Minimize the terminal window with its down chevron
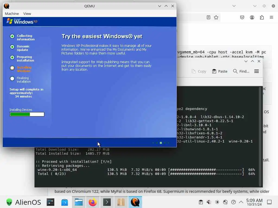The image size is (278, 208). [x=246, y=61]
